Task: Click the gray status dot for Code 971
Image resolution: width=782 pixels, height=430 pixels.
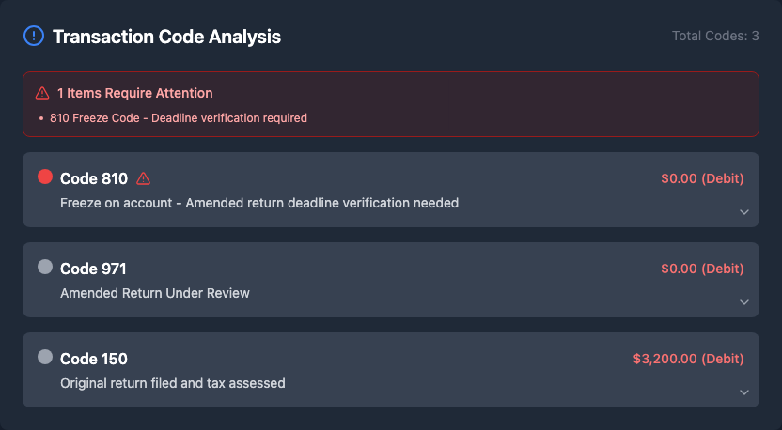Action: point(45,267)
